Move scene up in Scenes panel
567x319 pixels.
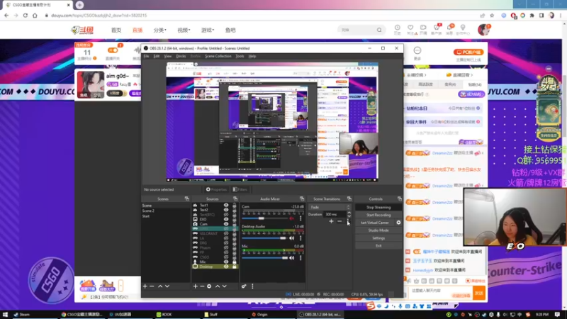click(160, 286)
